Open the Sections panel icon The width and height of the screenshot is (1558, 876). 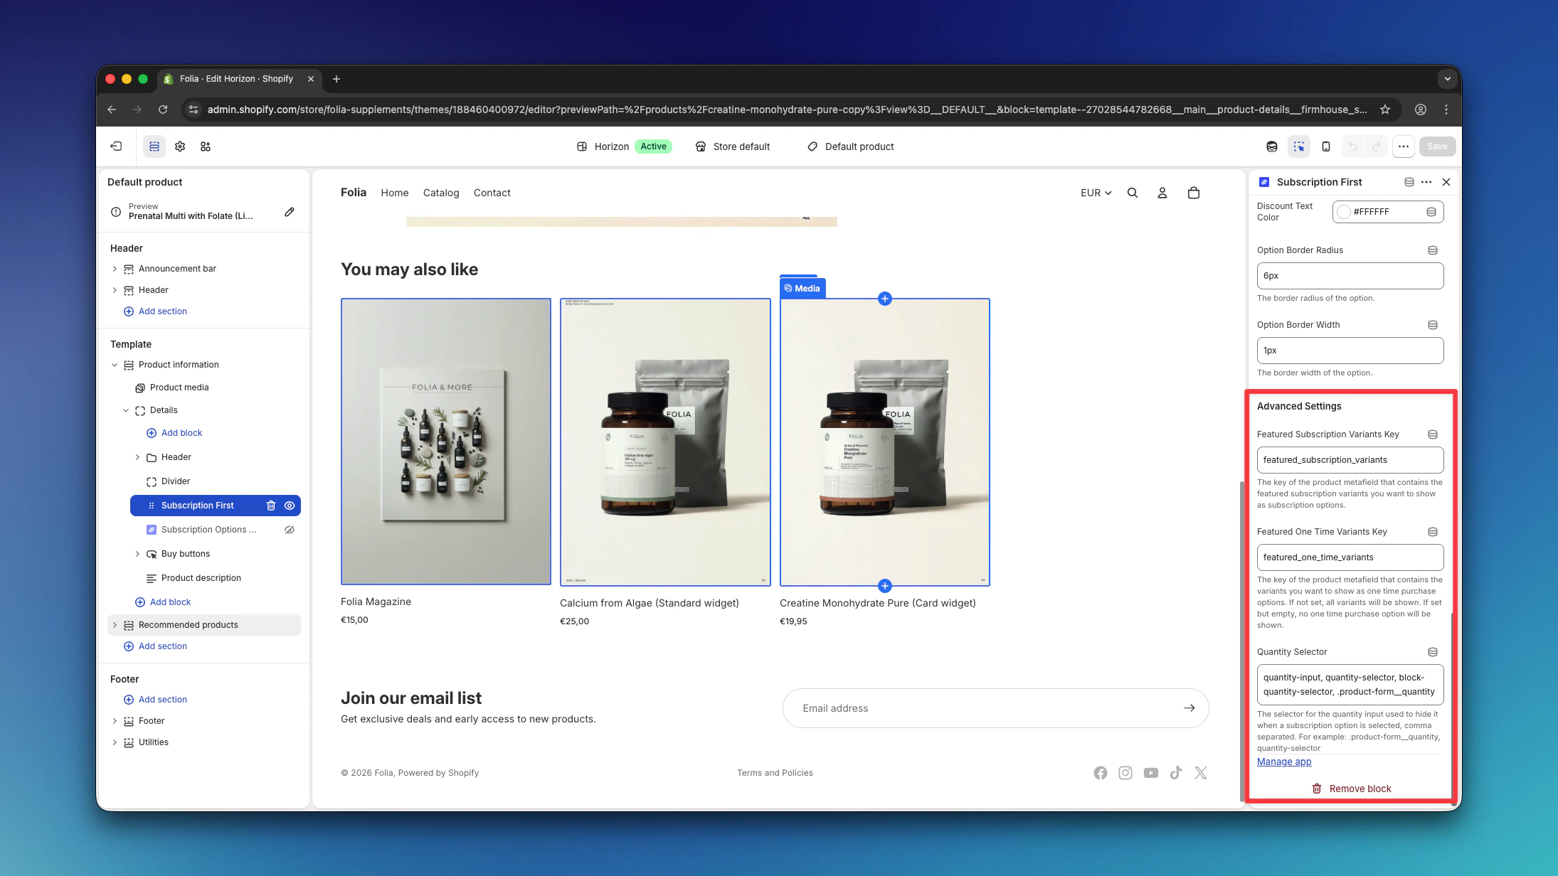coord(154,146)
